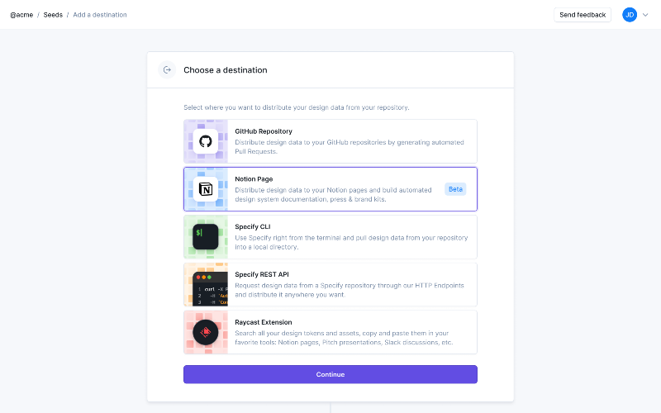Select the Specify REST API title
Viewport: 661px width, 413px height.
tap(262, 274)
